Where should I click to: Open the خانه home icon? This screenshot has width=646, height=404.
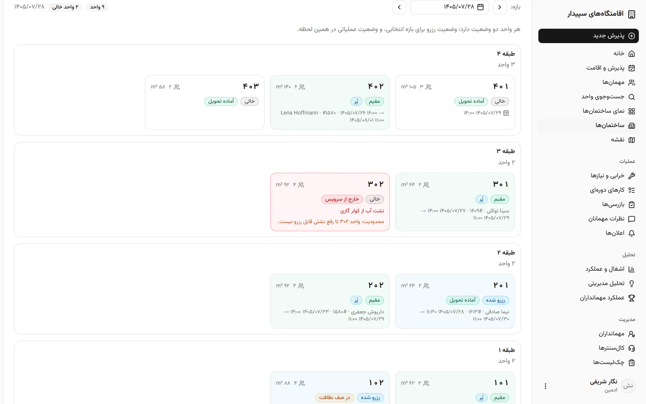click(631, 54)
